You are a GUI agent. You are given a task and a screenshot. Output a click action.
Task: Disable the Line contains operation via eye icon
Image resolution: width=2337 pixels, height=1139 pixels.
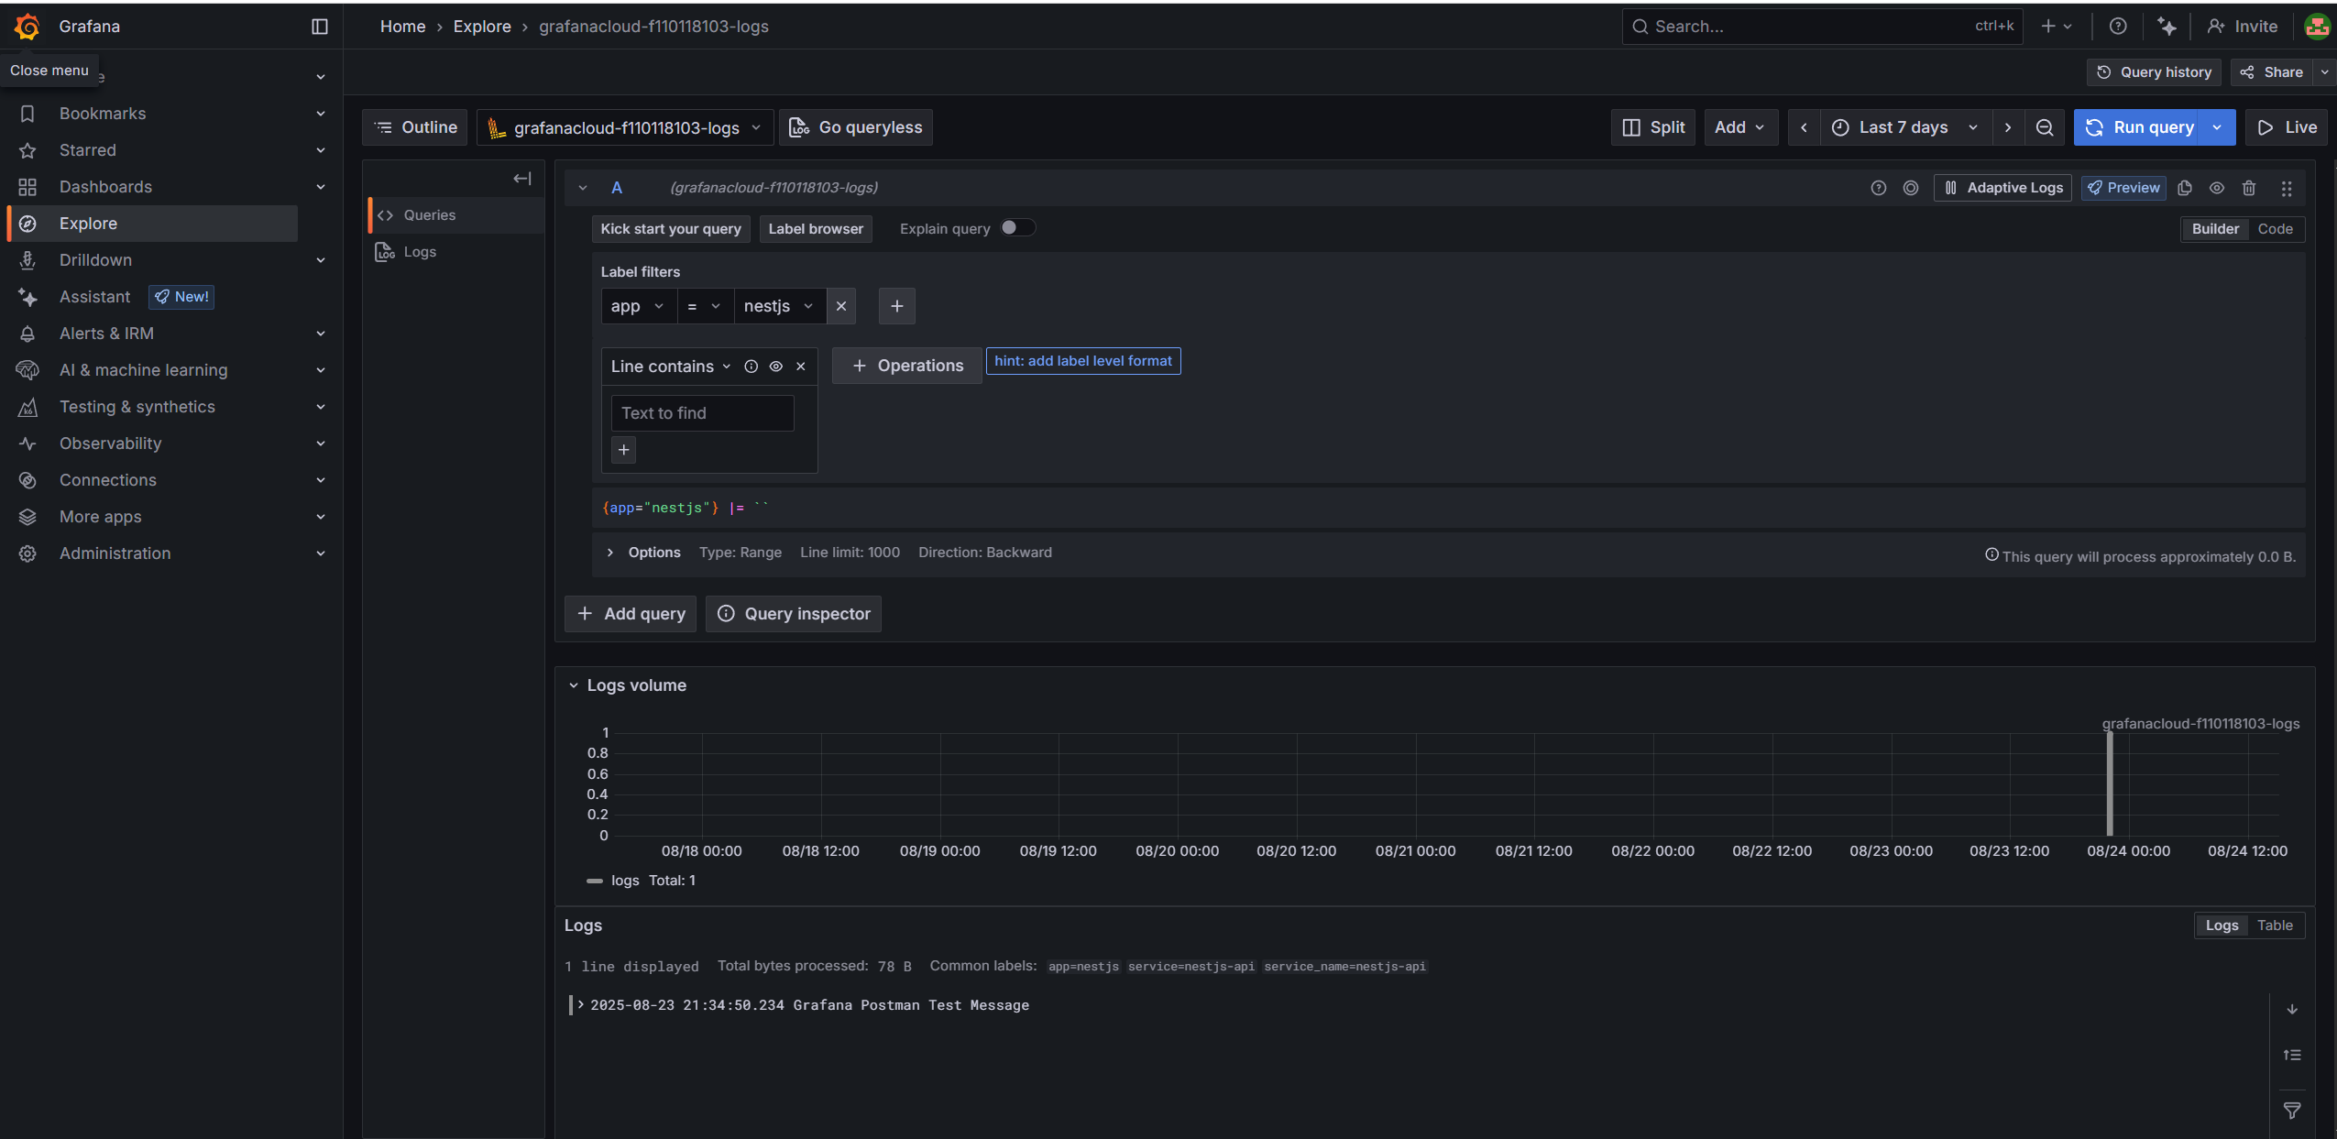pos(775,367)
